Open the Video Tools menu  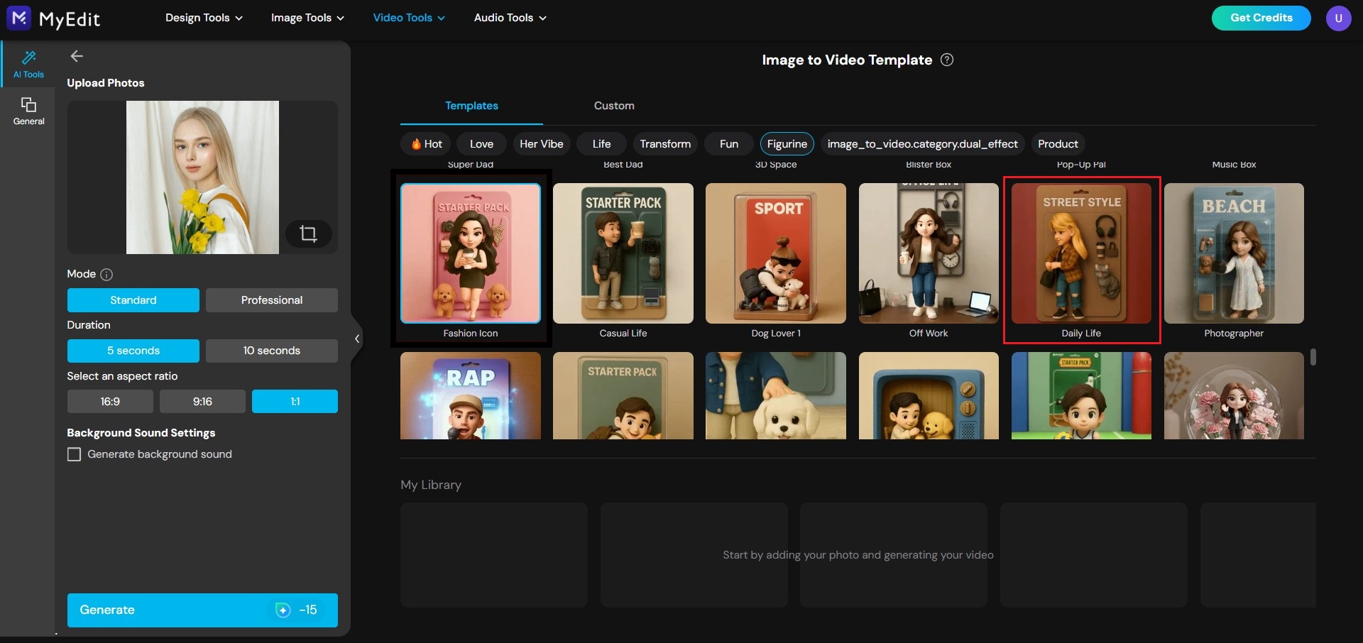pyautogui.click(x=408, y=18)
